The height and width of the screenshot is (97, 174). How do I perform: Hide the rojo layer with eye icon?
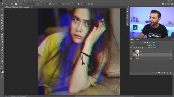[x=131, y=51]
